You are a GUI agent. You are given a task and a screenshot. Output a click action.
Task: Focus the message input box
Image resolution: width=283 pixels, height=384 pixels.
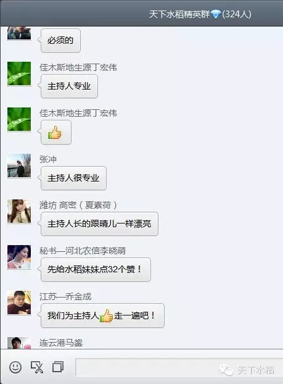coord(179,367)
